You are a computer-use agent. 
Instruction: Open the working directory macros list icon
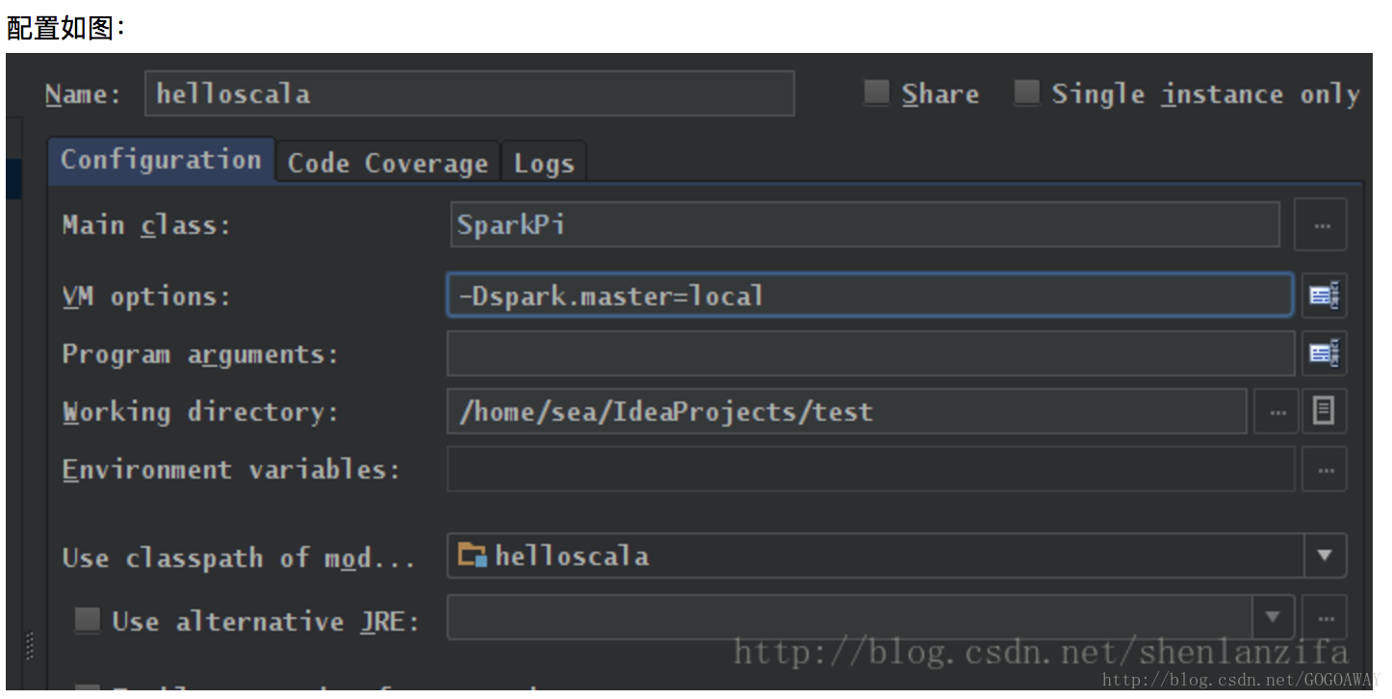[x=1325, y=411]
